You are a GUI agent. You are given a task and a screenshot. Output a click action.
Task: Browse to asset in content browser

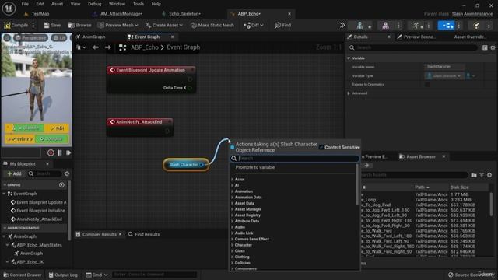tap(79, 25)
